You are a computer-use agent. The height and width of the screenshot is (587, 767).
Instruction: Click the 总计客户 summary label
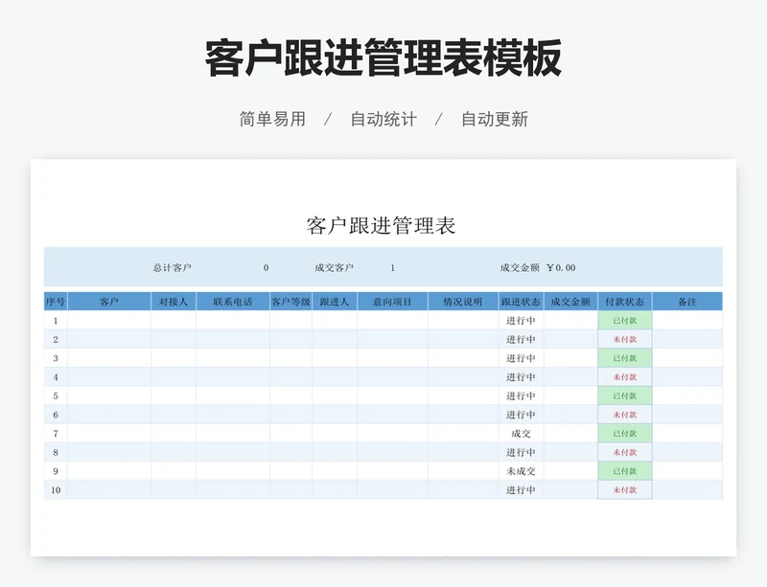pos(173,268)
